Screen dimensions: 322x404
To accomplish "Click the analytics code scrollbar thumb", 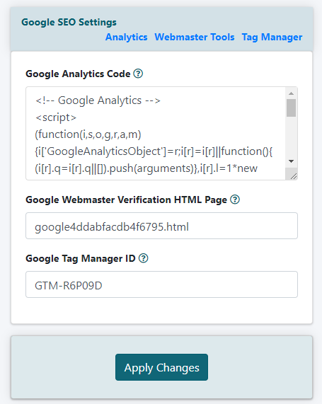I will (292, 108).
